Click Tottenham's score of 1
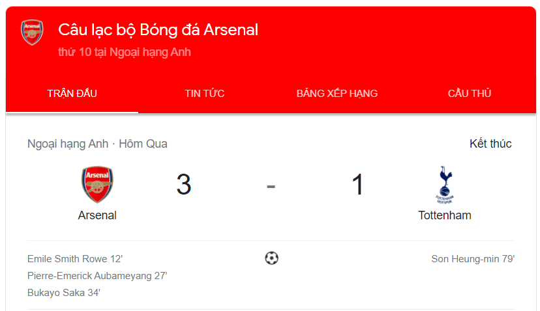Image resolution: width=540 pixels, height=311 pixels. pyautogui.click(x=357, y=185)
